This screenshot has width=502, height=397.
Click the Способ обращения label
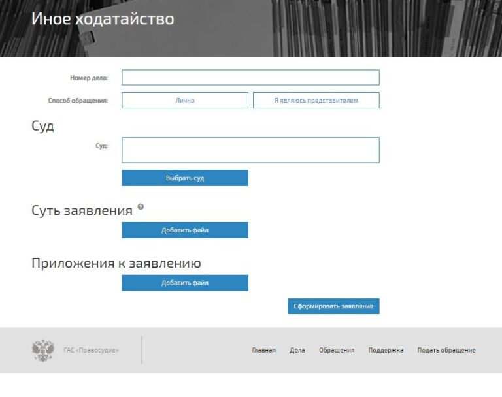78,101
